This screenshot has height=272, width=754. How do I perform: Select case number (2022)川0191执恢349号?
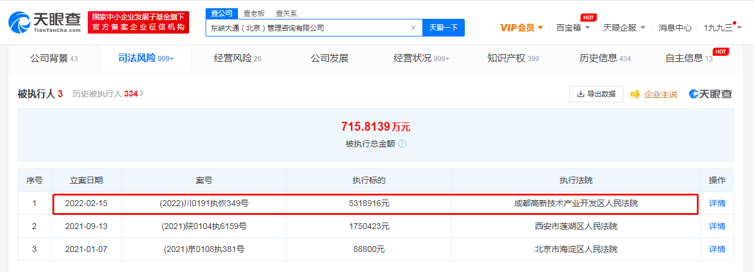click(x=204, y=204)
